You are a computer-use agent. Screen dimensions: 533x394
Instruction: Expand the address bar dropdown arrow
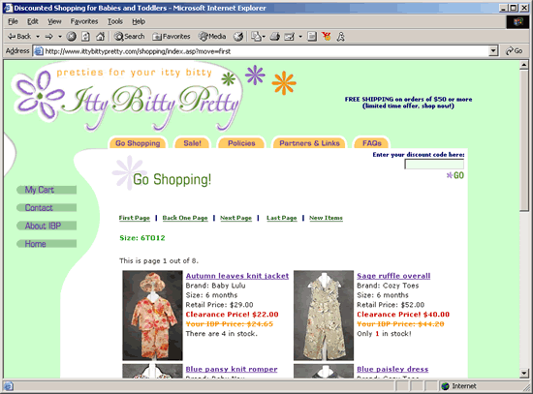click(x=493, y=51)
